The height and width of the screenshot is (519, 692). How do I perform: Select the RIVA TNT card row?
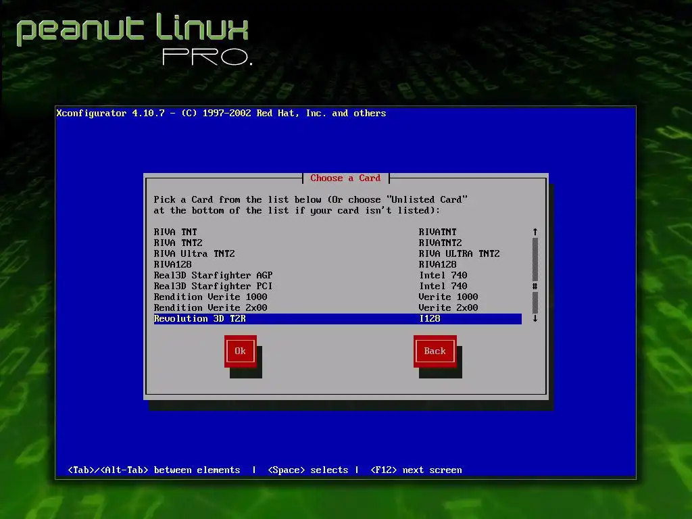pyautogui.click(x=338, y=232)
